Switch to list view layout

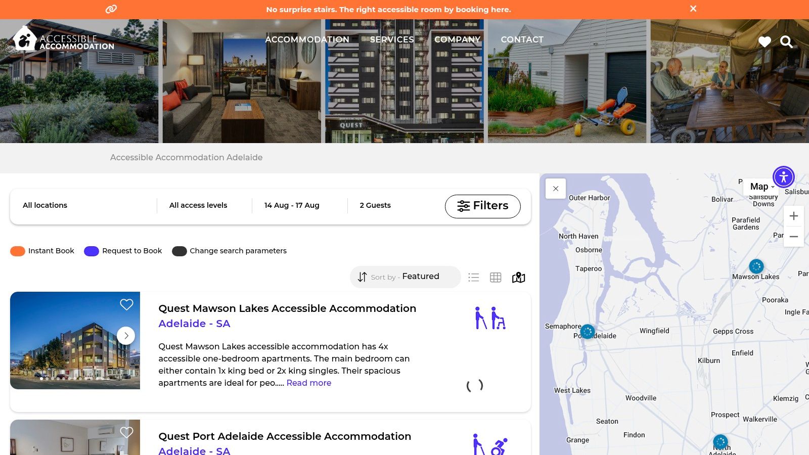point(473,277)
